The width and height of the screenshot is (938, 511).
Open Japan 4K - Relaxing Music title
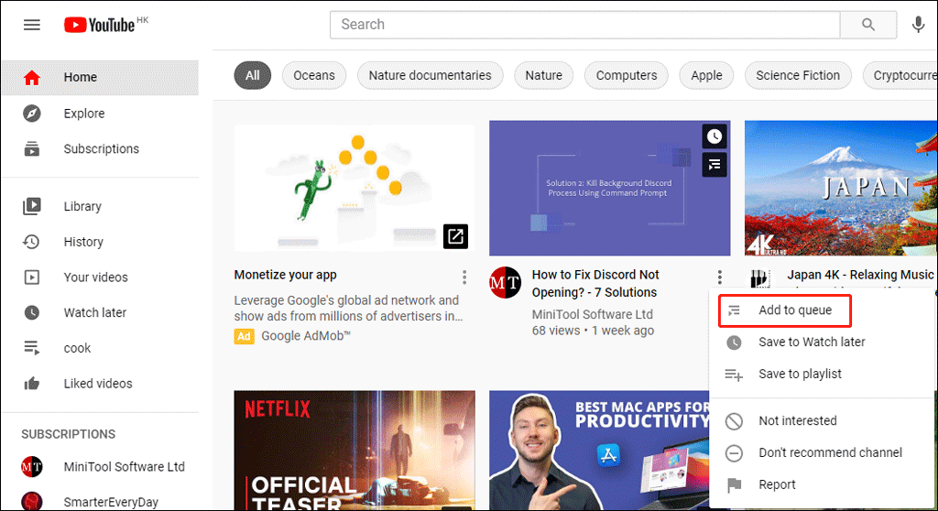pos(860,275)
